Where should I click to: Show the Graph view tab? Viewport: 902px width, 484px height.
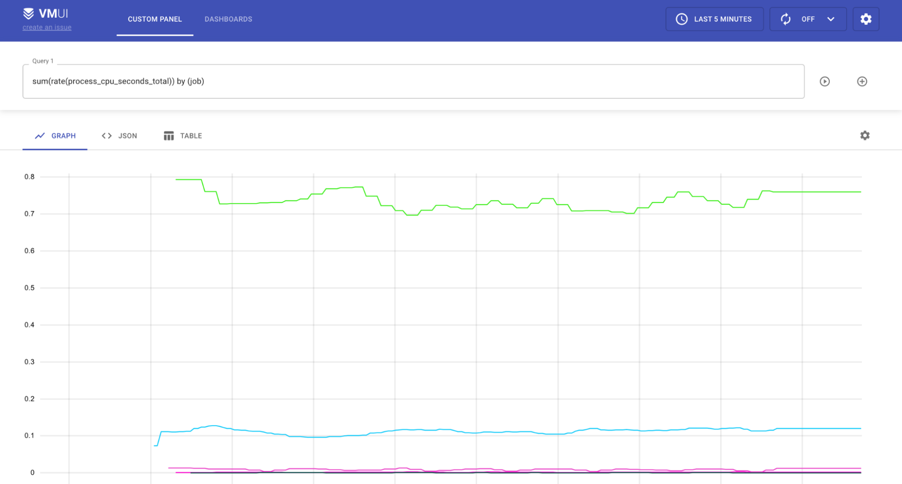coord(63,136)
